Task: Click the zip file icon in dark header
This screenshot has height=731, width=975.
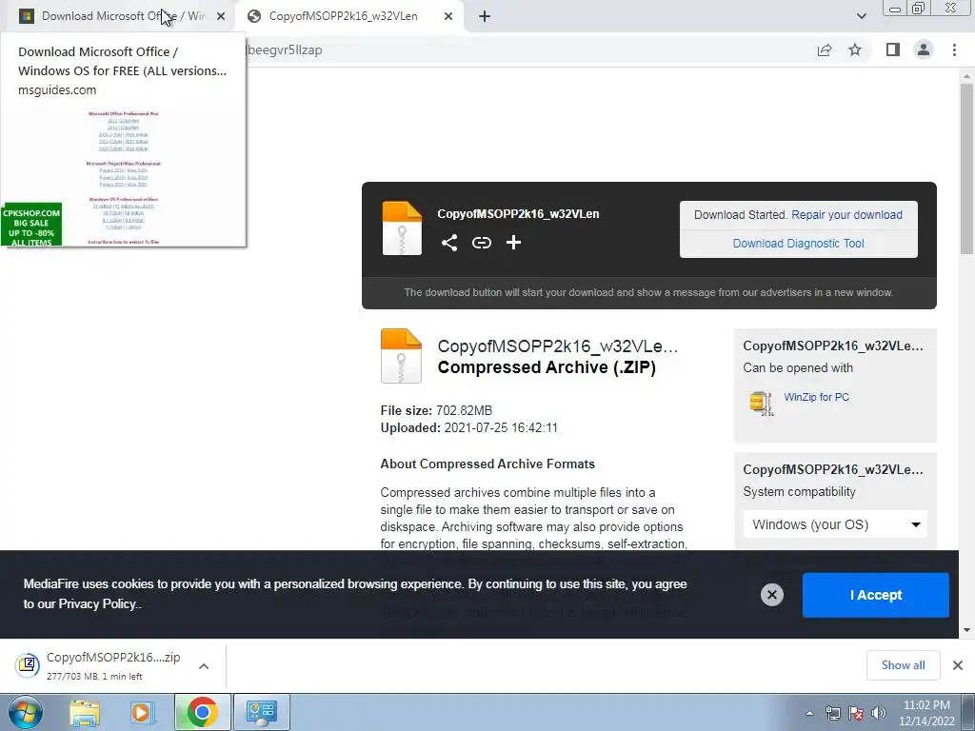Action: 402,228
